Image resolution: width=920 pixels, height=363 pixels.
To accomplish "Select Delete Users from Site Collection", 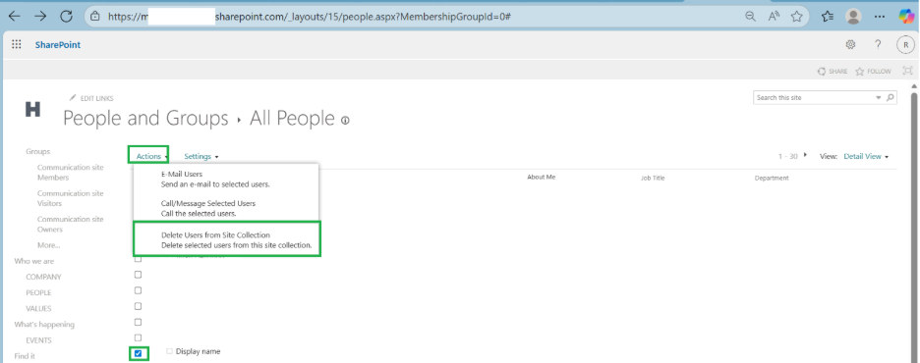I will tap(227, 239).
